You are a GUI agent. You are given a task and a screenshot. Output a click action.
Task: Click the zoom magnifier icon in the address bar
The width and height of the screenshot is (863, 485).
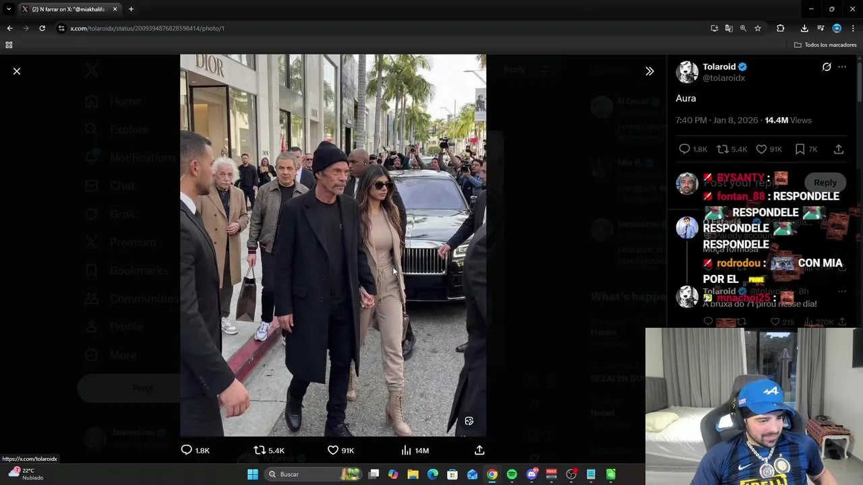tap(743, 28)
